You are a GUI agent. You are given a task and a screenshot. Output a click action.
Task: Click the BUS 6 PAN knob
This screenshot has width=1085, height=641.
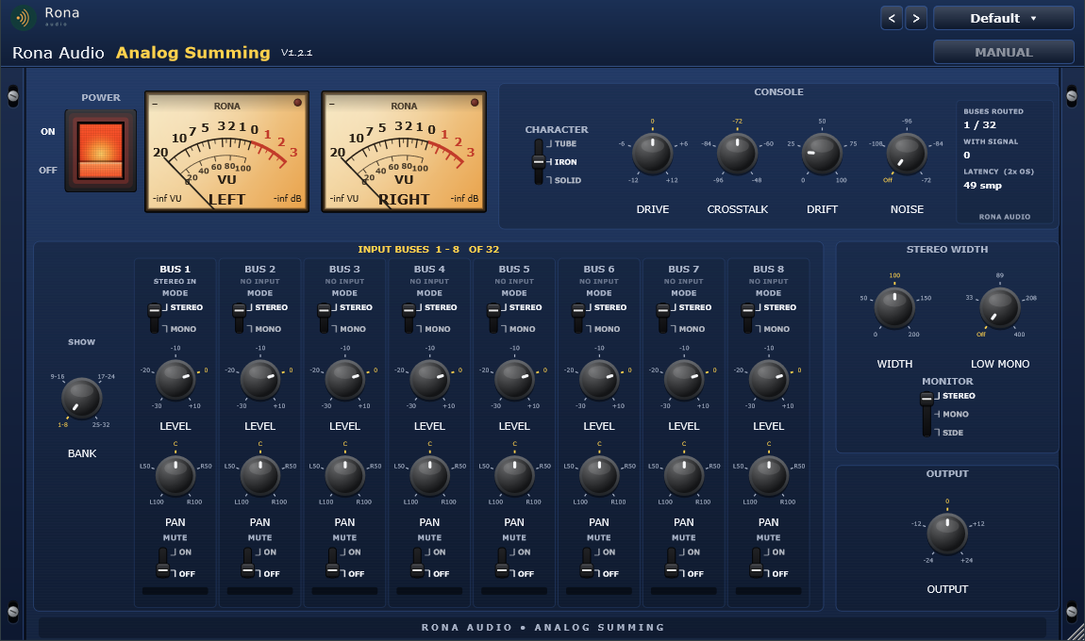coord(599,476)
